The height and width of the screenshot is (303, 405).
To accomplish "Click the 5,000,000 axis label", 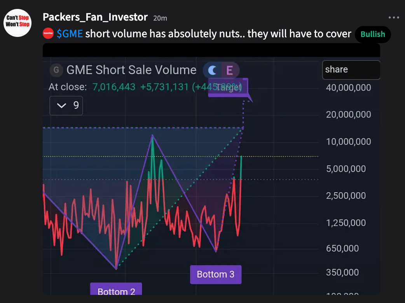I will [x=346, y=169].
